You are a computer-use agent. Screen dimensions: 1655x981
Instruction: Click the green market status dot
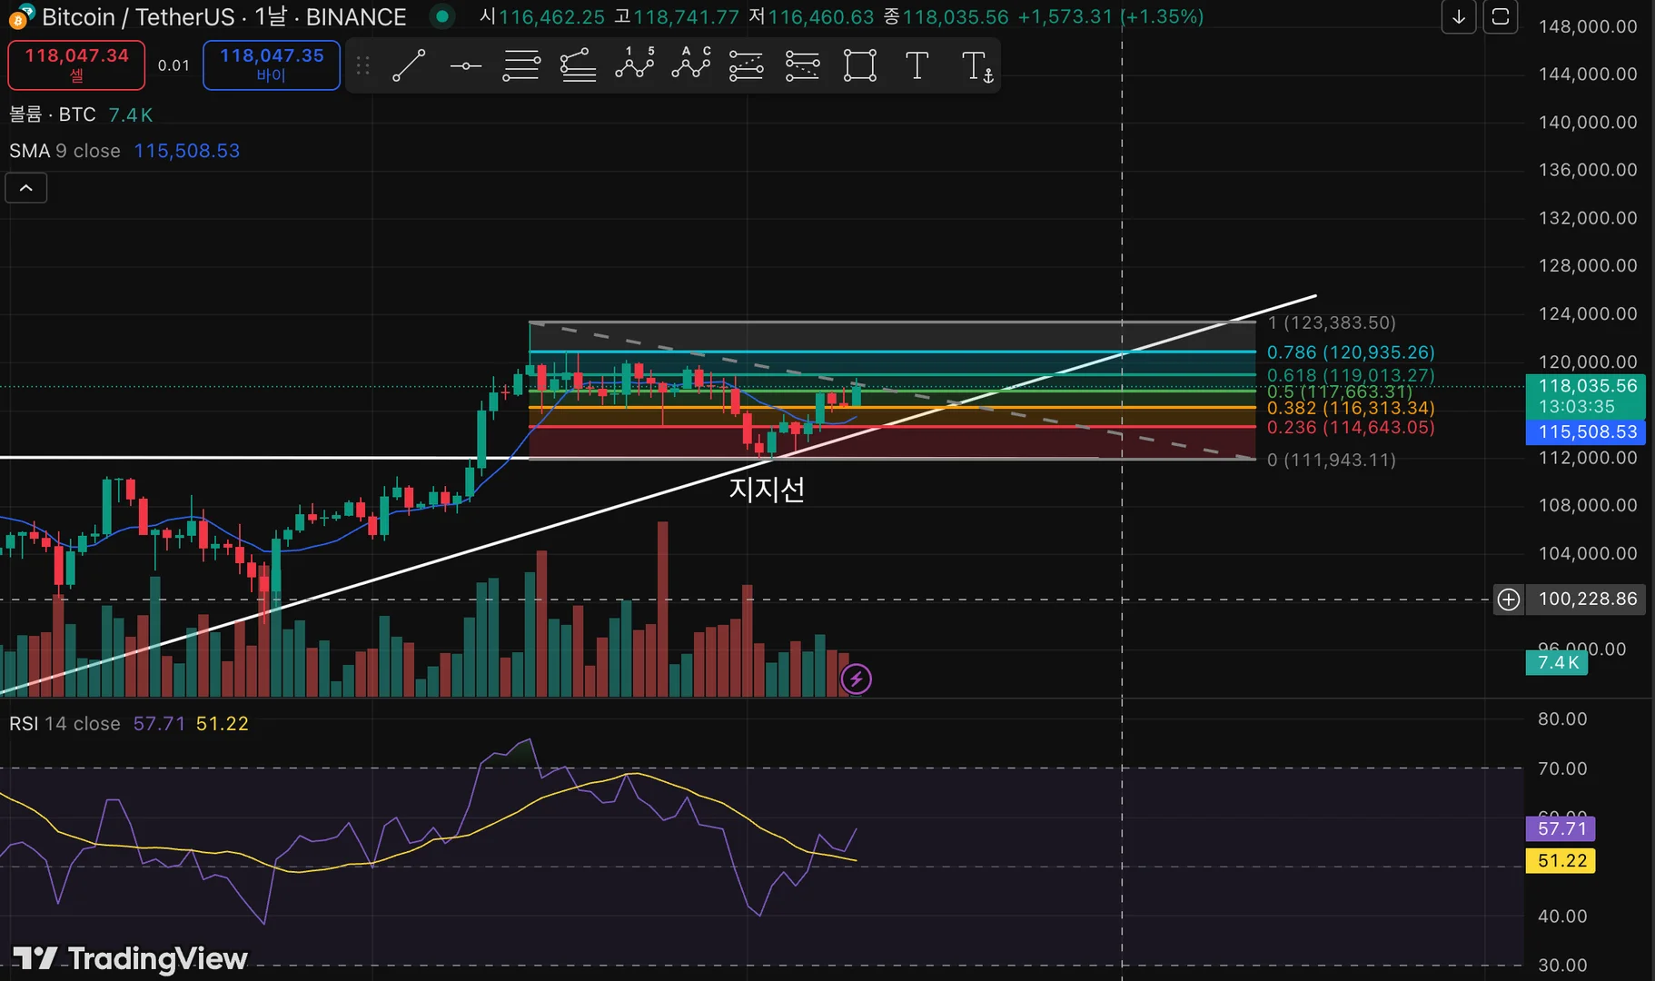pyautogui.click(x=441, y=15)
